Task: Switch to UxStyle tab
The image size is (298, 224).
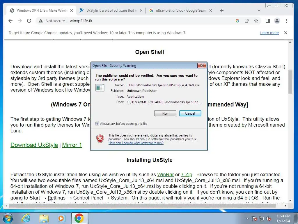Action: point(111,10)
